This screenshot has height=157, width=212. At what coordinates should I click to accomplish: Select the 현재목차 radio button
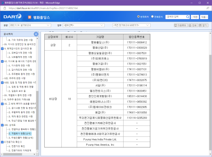coord(138,17)
